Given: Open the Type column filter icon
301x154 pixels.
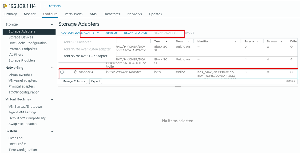Looking at the screenshot, I should click(x=166, y=41).
